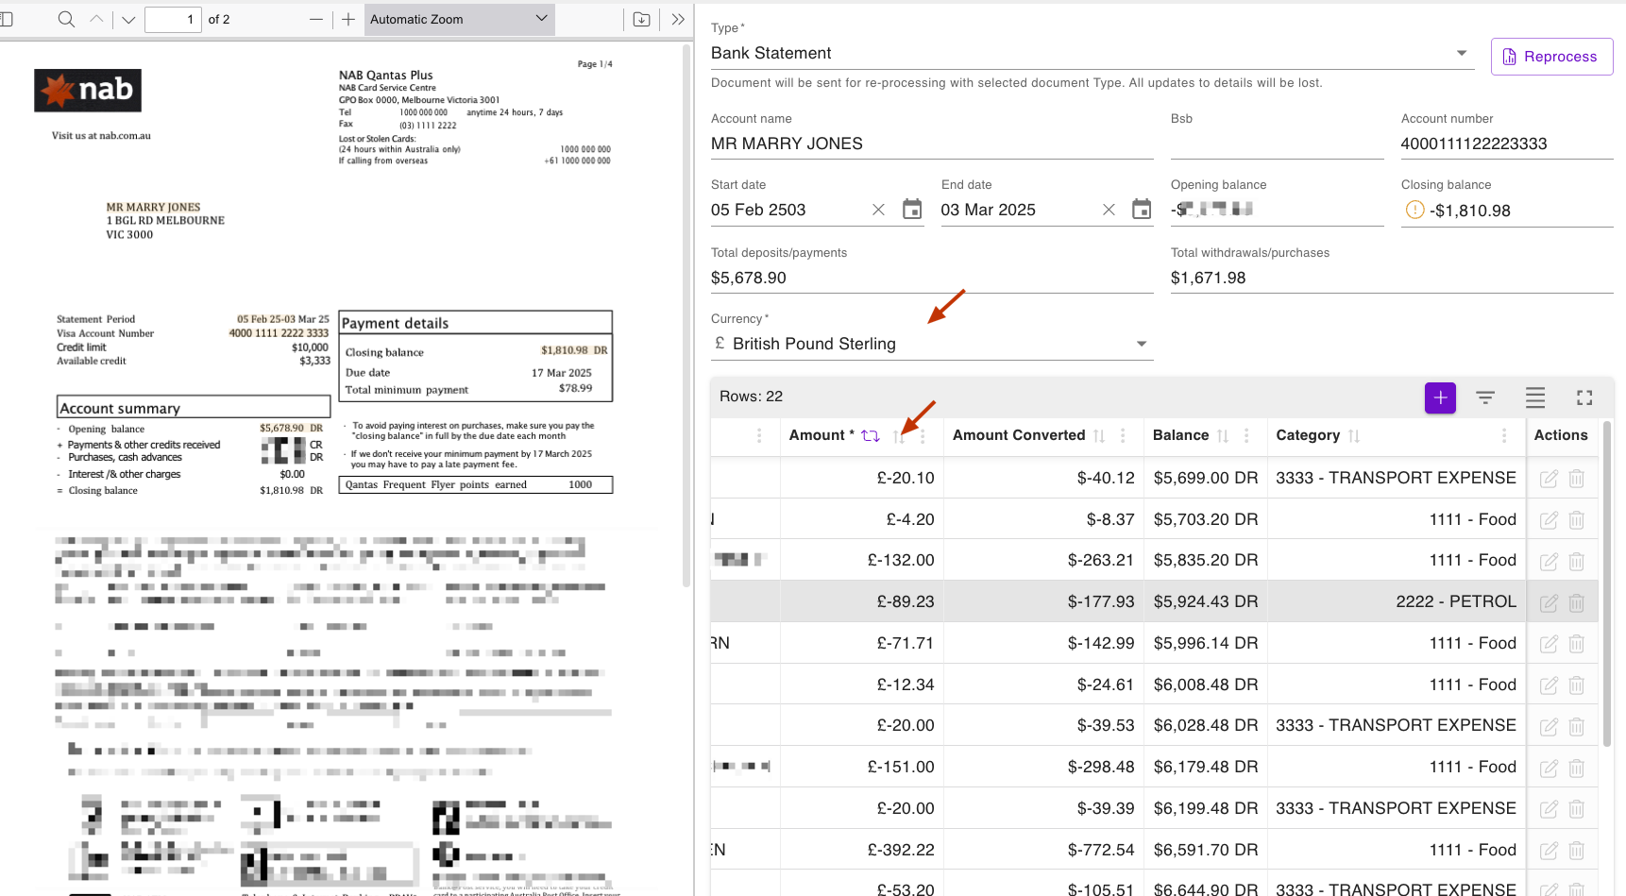Viewport: 1626px width, 896px height.
Task: Open the Start date calendar picker
Action: pyautogui.click(x=912, y=210)
